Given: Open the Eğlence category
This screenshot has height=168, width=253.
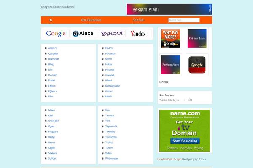Looking at the screenshot, I should pyautogui.click(x=53, y=91).
